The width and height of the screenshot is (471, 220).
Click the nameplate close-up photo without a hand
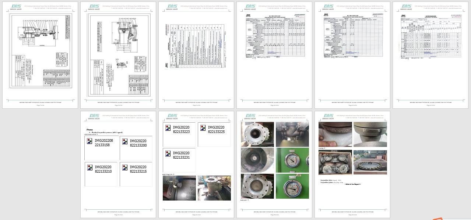click(x=370, y=134)
